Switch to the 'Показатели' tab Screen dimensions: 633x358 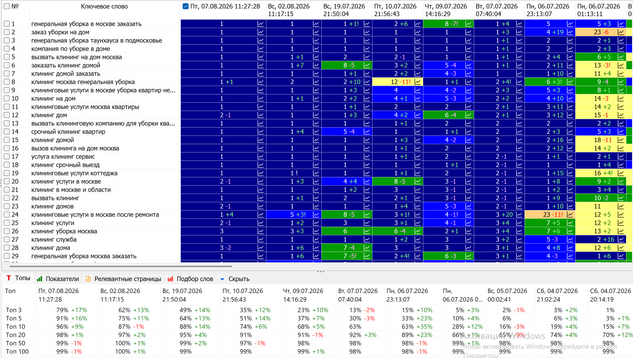click(58, 279)
